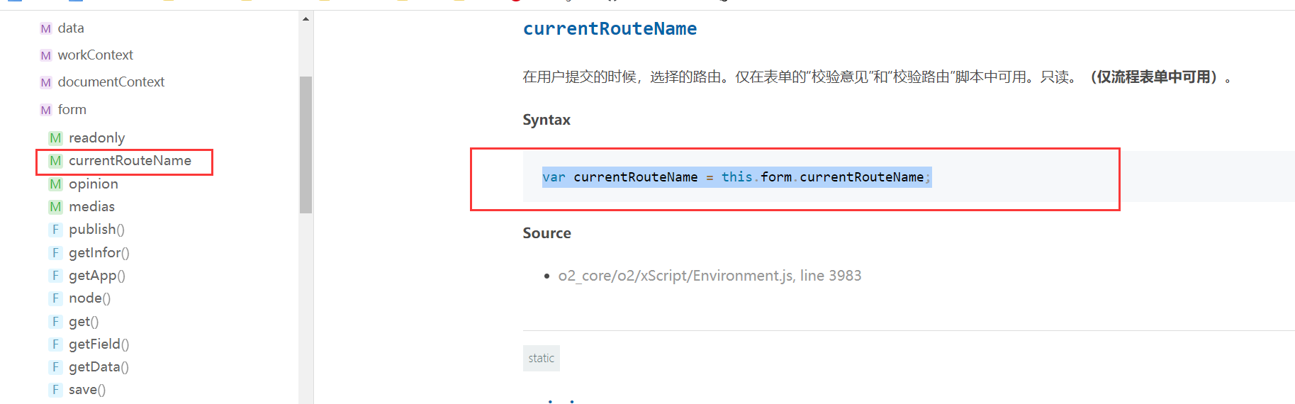The height and width of the screenshot is (404, 1295).
Task: Click the F icon next to getApp()
Action: point(55,276)
